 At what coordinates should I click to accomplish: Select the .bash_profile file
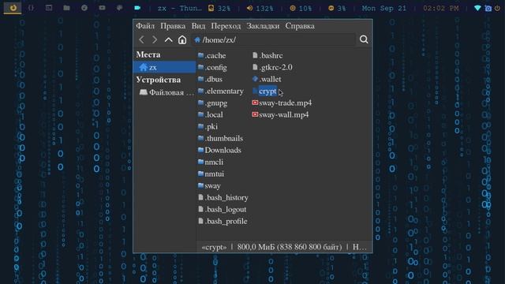[x=223, y=221]
